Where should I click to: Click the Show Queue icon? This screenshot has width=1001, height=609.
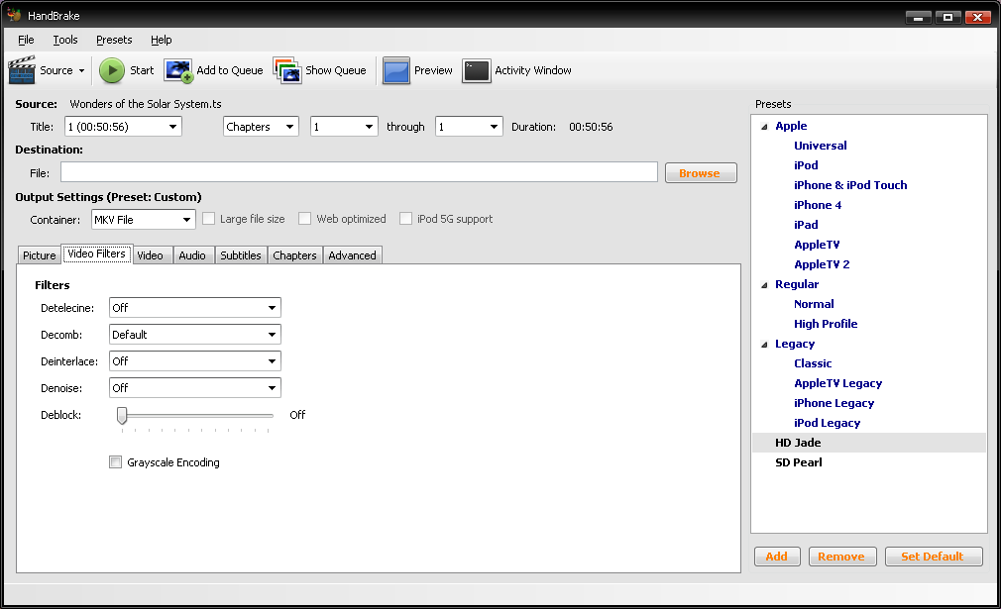[x=286, y=70]
